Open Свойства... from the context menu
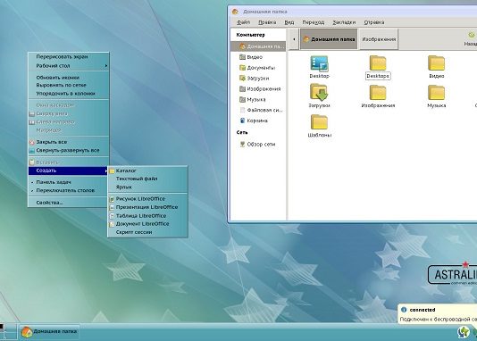The height and width of the screenshot is (341, 477). pos(69,203)
